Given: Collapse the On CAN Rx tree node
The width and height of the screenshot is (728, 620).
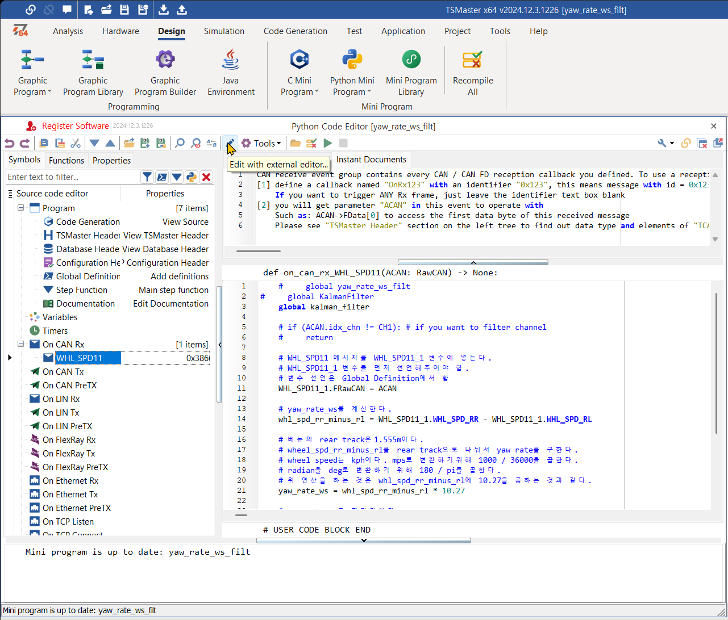Looking at the screenshot, I should 20,344.
